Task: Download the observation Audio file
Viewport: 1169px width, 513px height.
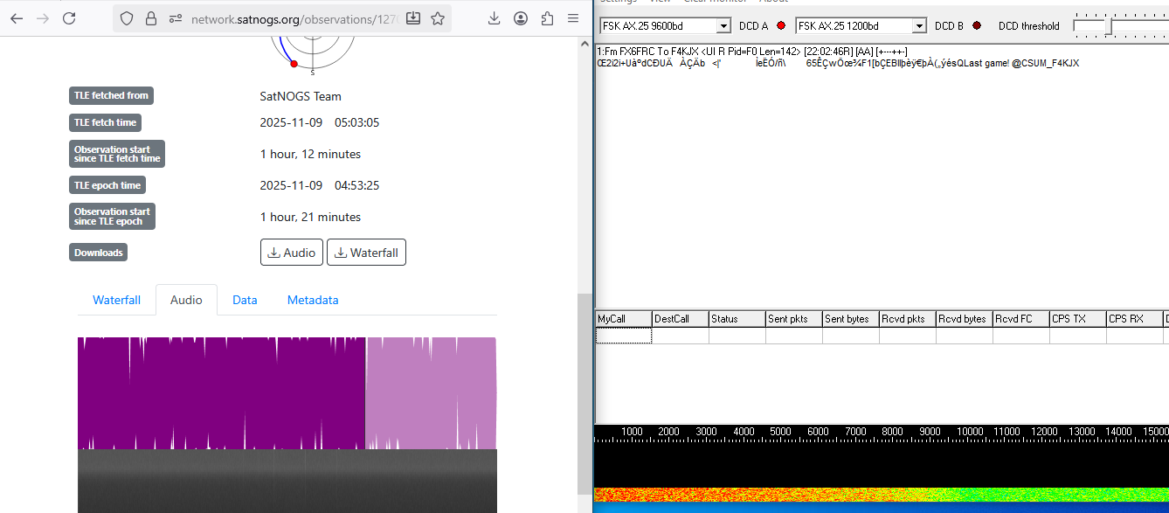Action: 292,253
